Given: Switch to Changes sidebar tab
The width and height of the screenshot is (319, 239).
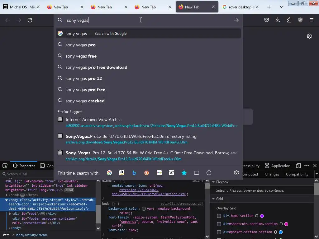Looking at the screenshot, I should tap(272, 174).
